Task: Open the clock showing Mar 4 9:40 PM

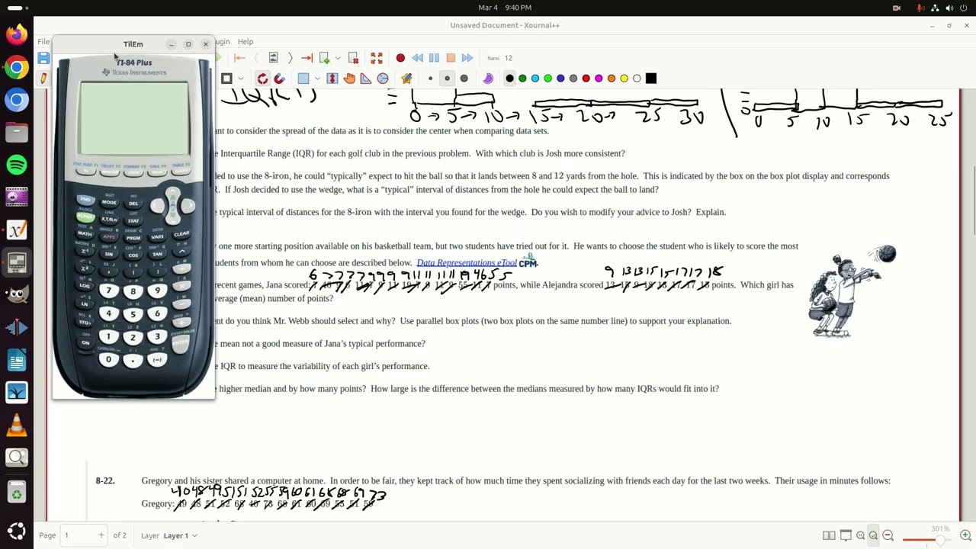Action: click(x=504, y=8)
